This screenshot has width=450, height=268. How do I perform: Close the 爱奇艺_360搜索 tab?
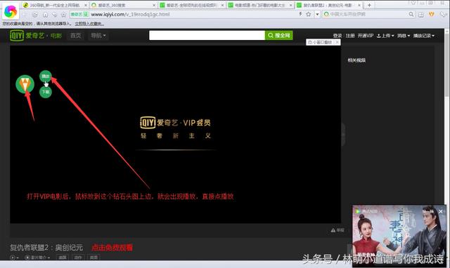pyautogui.click(x=154, y=5)
